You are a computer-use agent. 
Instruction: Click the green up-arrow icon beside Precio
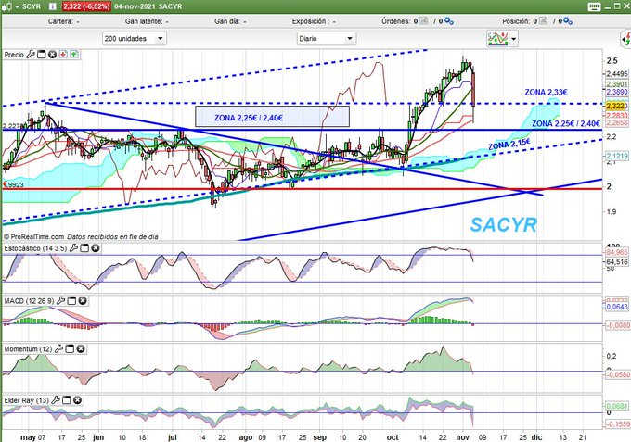[x=74, y=55]
